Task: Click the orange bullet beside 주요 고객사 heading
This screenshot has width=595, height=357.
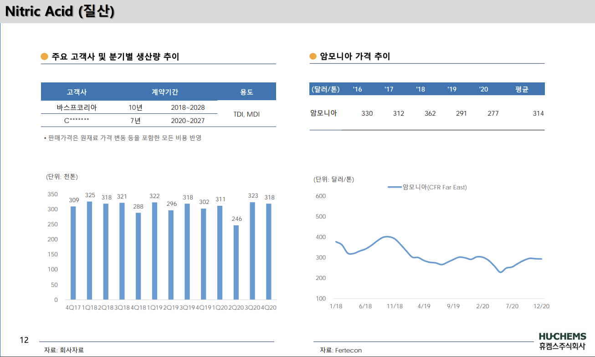Action: [x=45, y=56]
